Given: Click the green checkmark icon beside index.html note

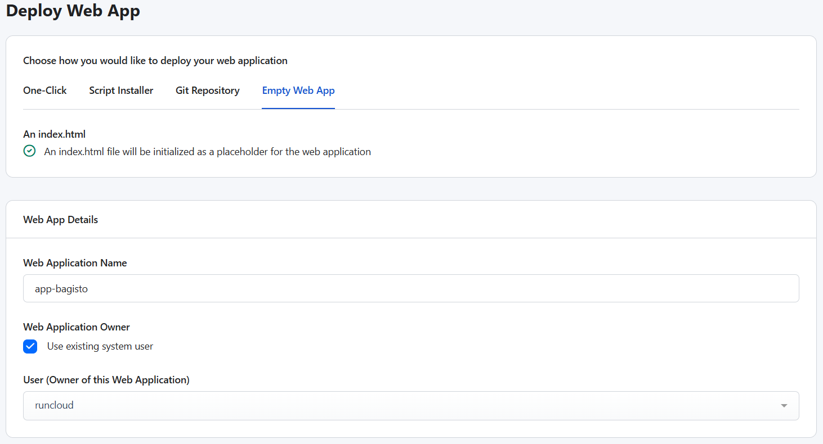Looking at the screenshot, I should (29, 151).
